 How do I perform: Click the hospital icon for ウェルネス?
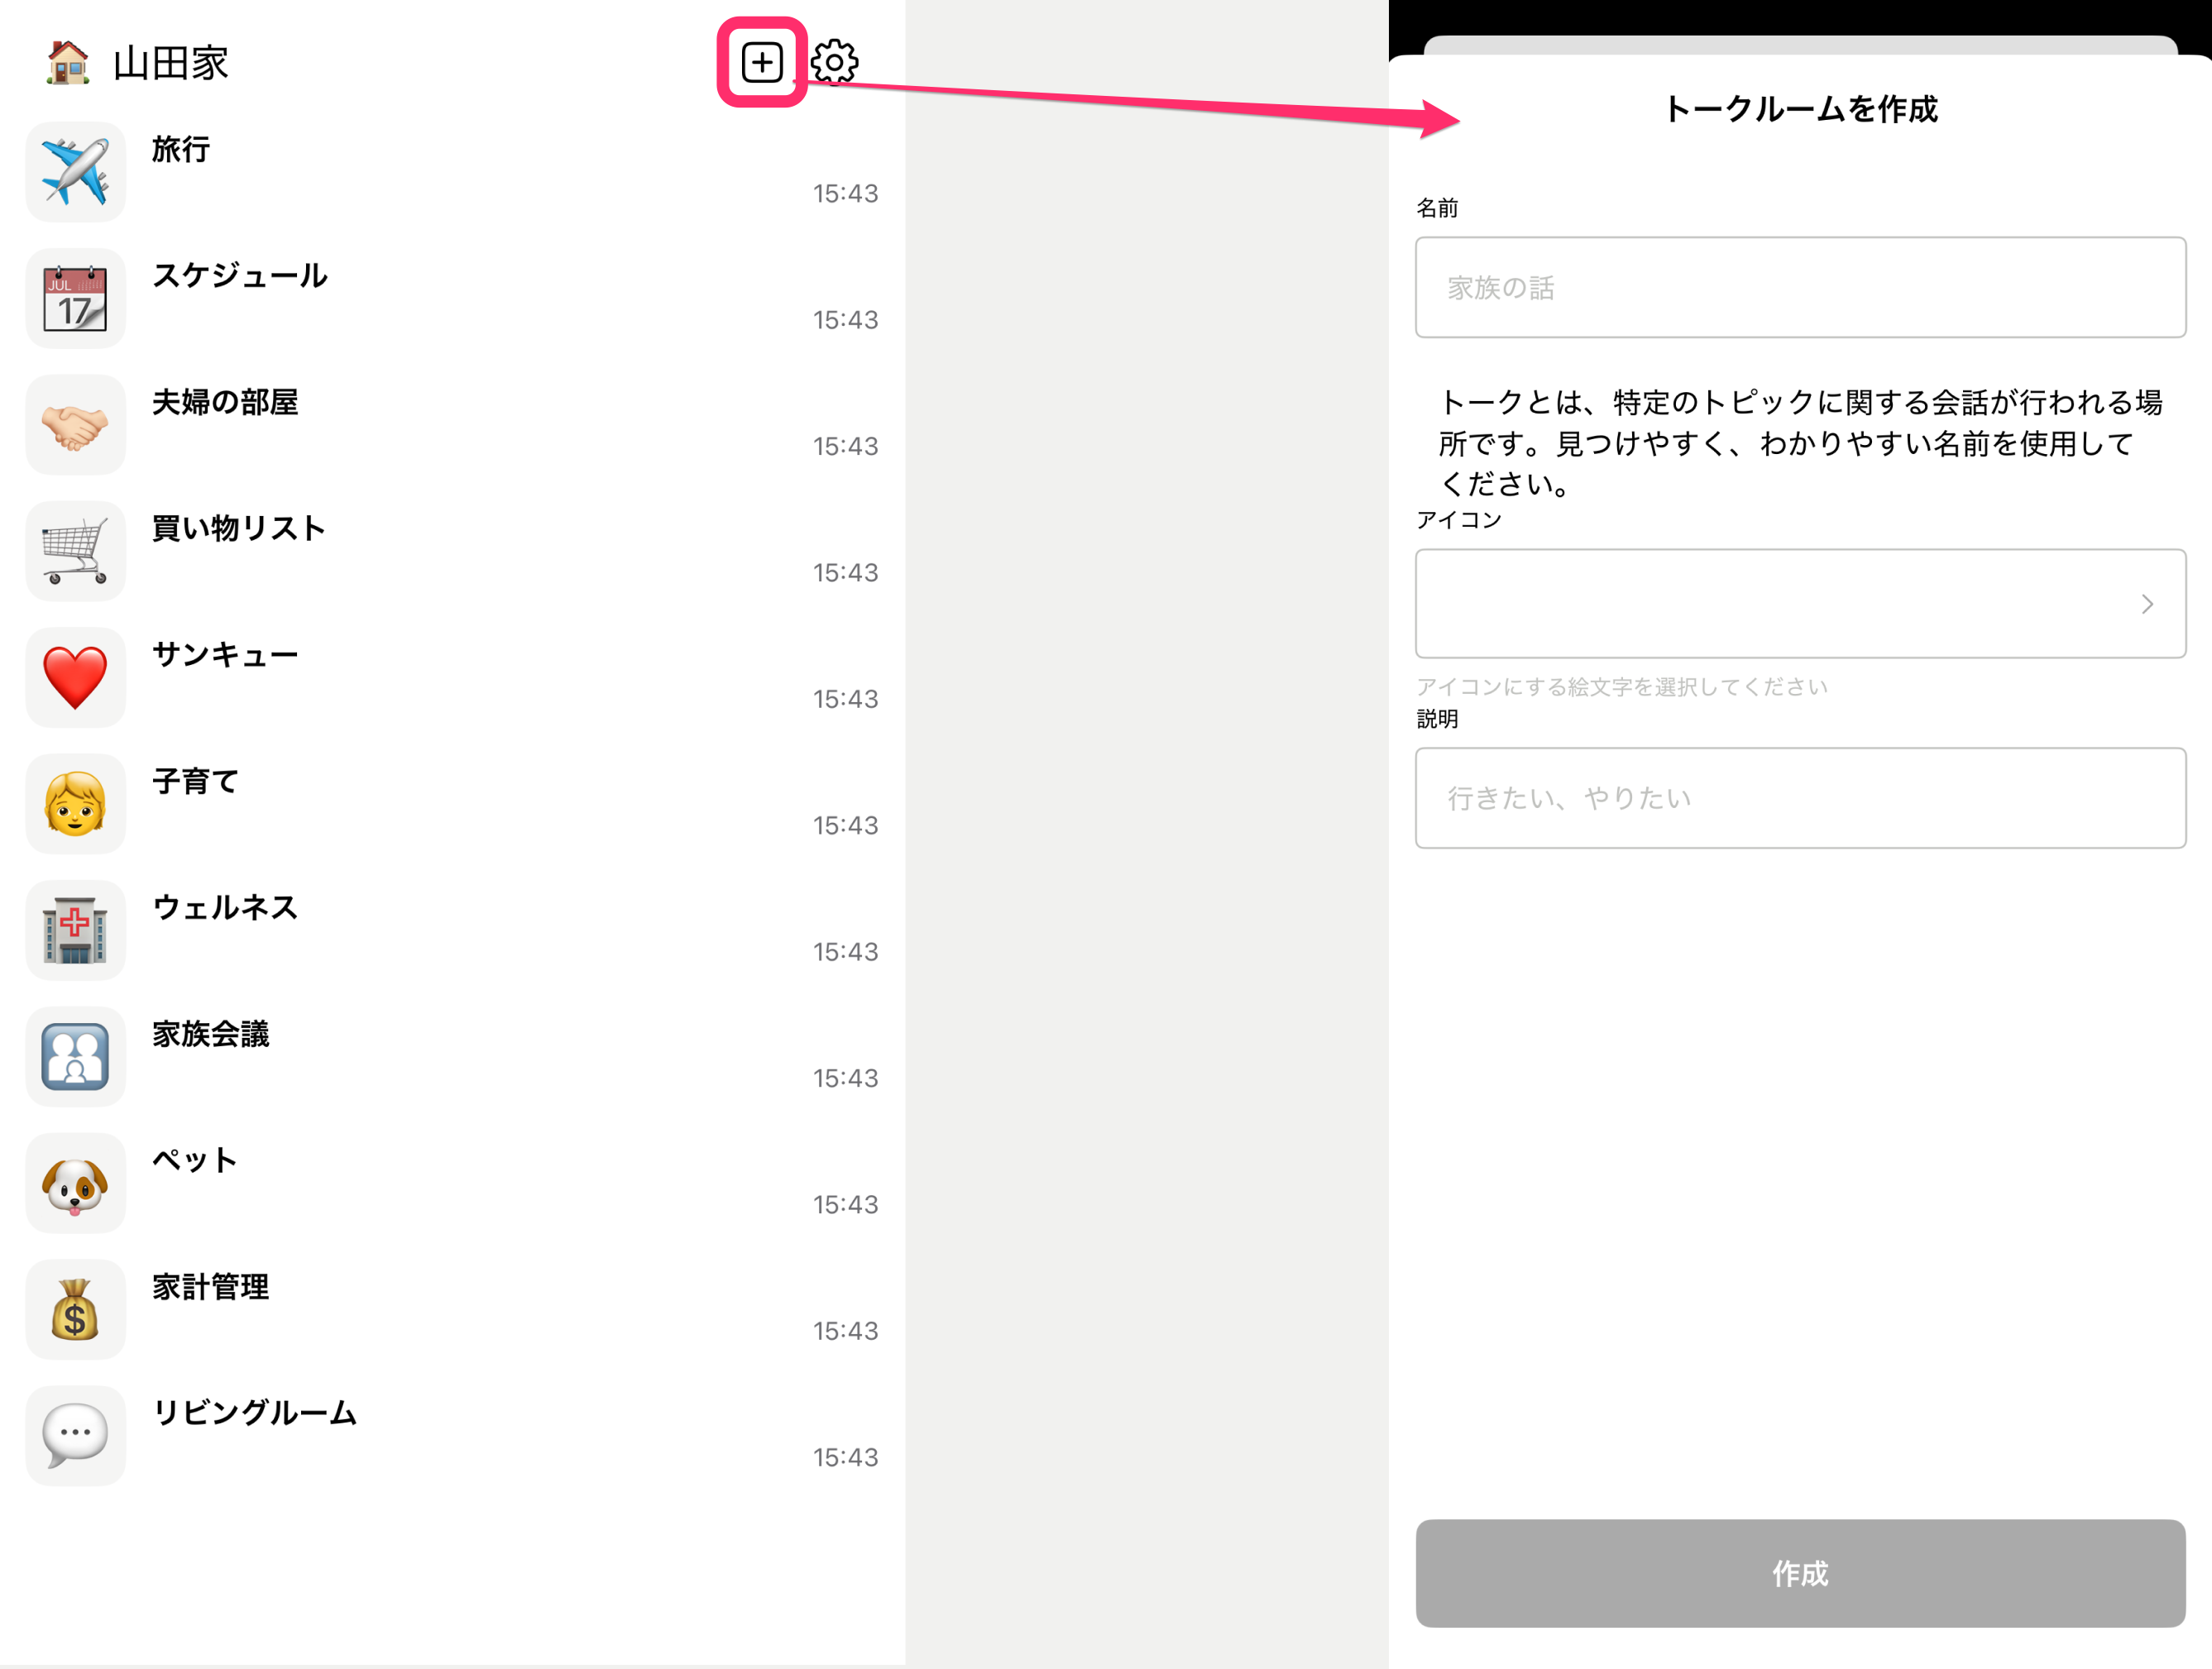coord(75,930)
